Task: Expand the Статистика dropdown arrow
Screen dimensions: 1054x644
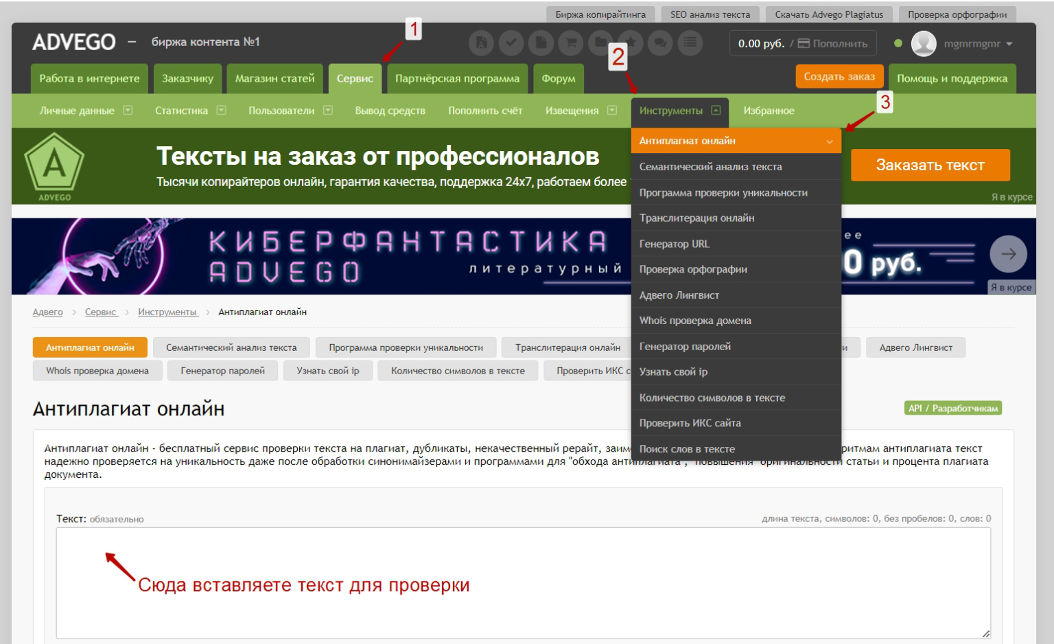Action: pos(221,110)
